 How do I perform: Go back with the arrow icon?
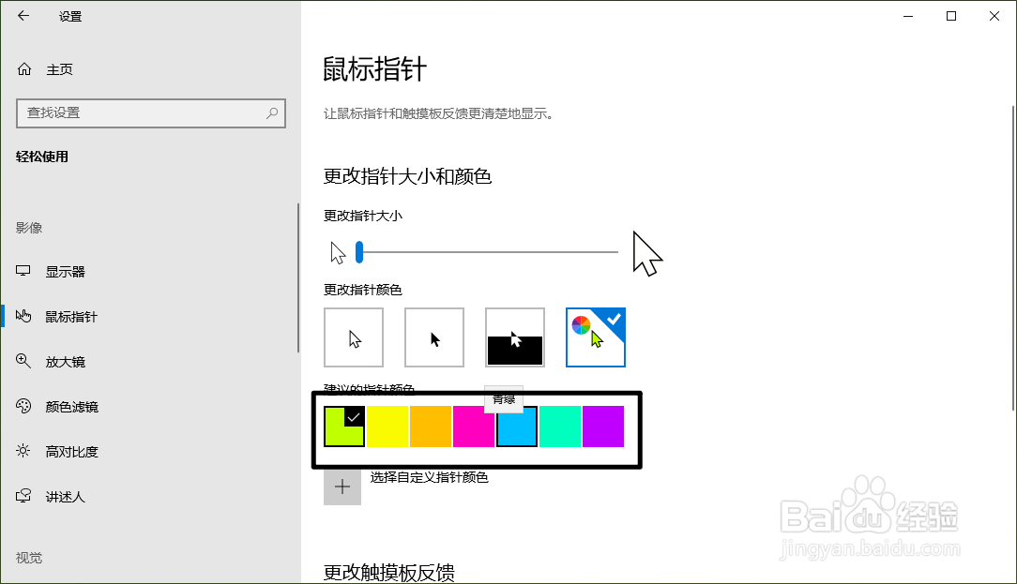click(x=24, y=16)
